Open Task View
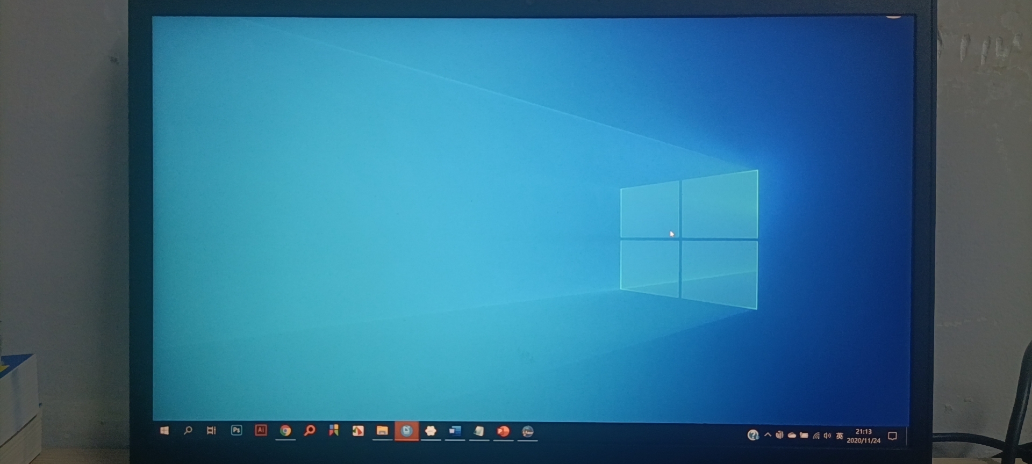Screen dimensions: 1032x464 pos(211,431)
